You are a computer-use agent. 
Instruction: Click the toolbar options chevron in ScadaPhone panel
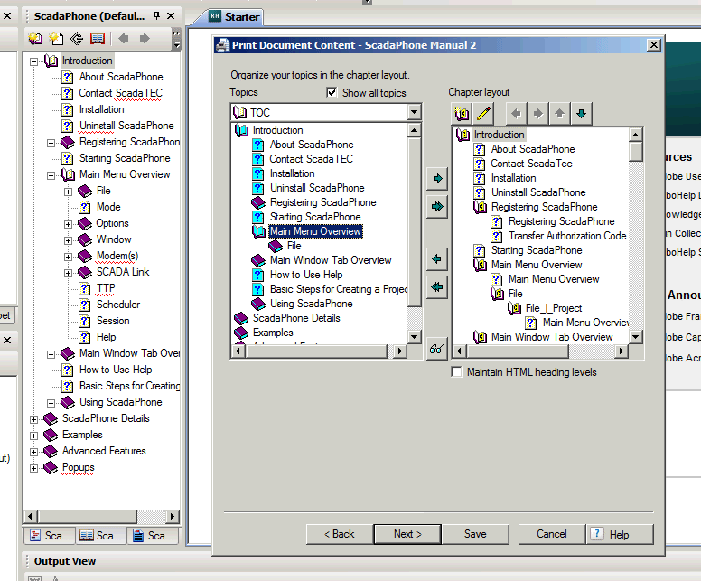[x=176, y=39]
